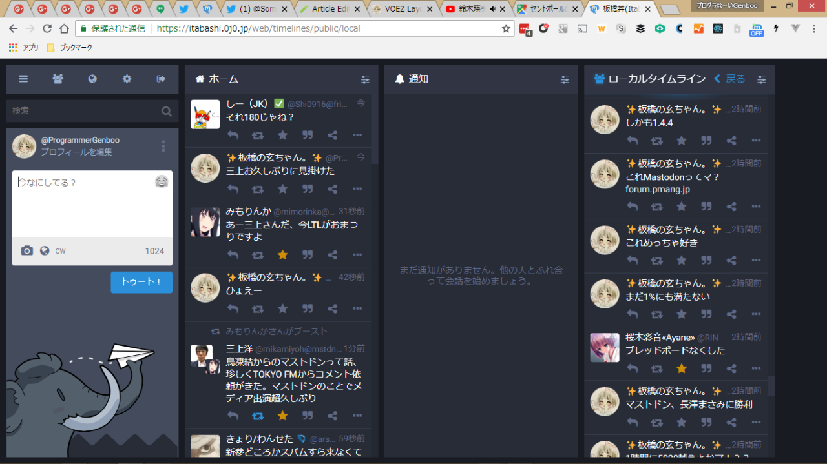Click the Chrome address bar URL
Viewport: 827px width, 464px height.
258,28
